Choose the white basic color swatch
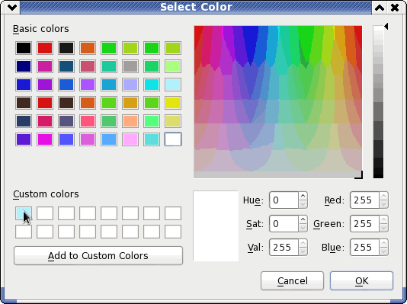This screenshot has width=407, height=304. [173, 139]
